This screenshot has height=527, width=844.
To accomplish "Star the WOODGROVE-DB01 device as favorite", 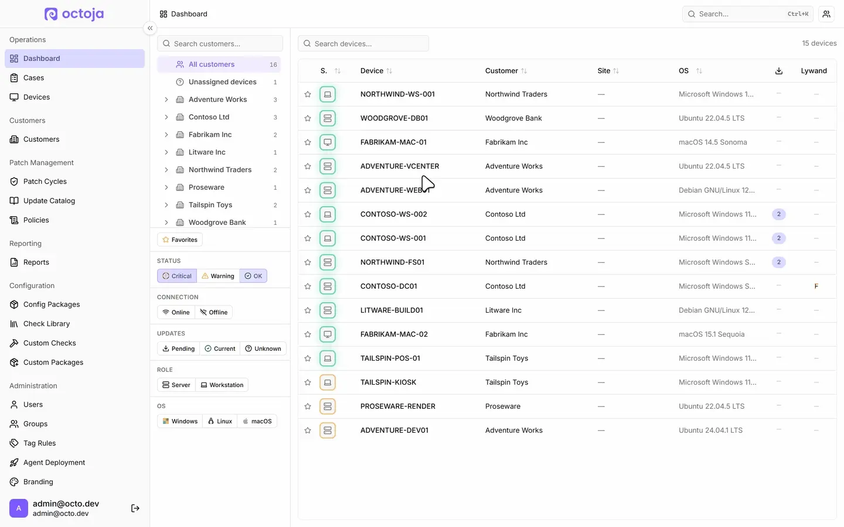I will [x=308, y=118].
